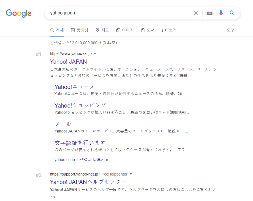Screen dimensions: 253x201
Task: Open the on-screen keyboard input tool
Action: 210,13
